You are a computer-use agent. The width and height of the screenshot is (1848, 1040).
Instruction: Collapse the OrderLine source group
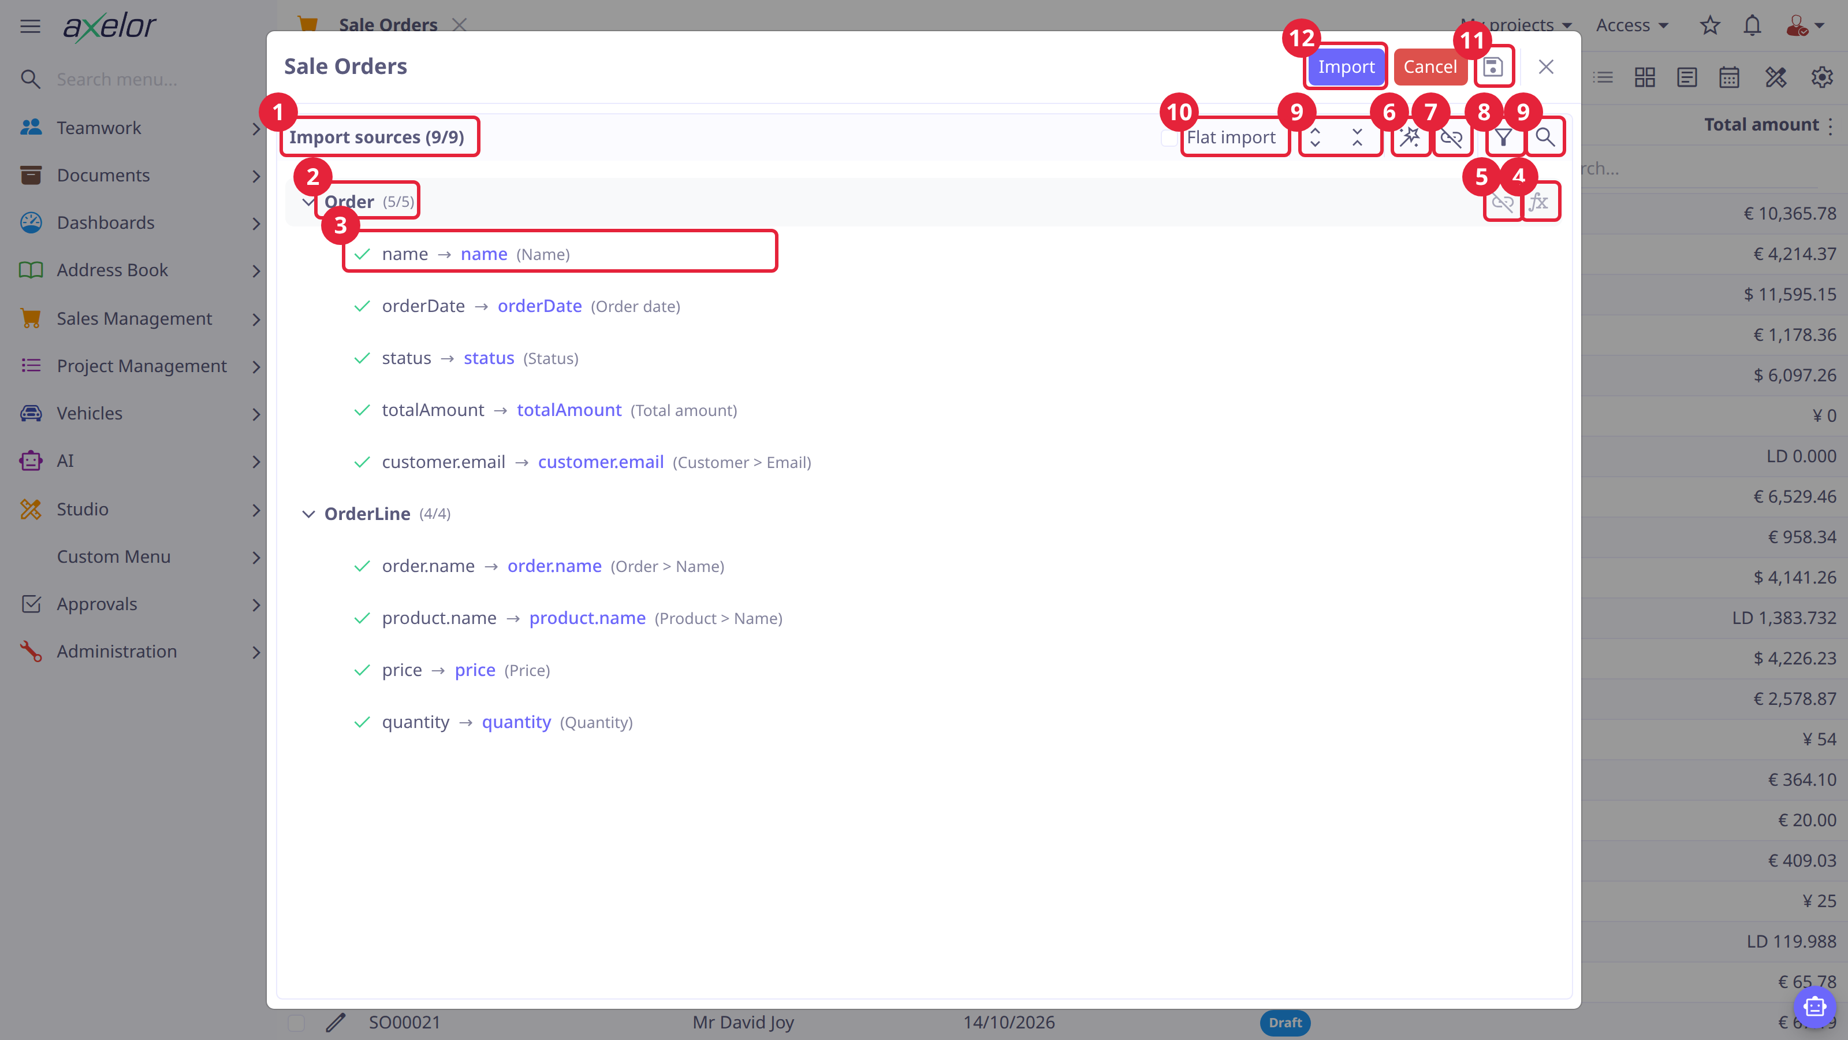[308, 514]
